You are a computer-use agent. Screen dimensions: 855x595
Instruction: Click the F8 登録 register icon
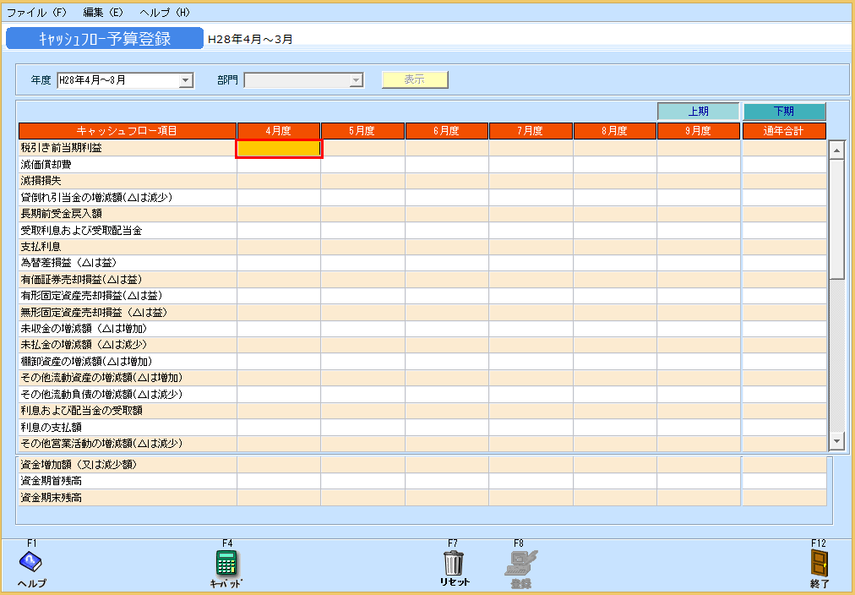tap(520, 563)
